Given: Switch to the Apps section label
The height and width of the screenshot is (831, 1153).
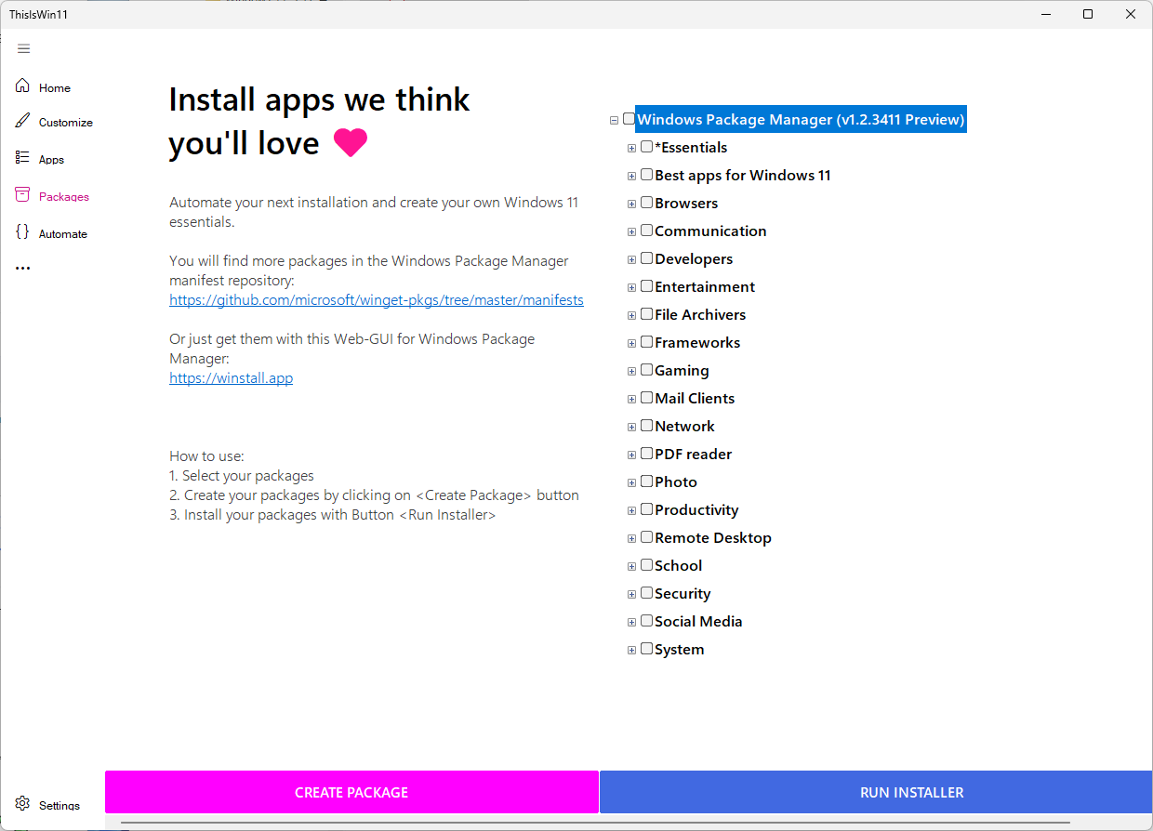Looking at the screenshot, I should coord(52,160).
